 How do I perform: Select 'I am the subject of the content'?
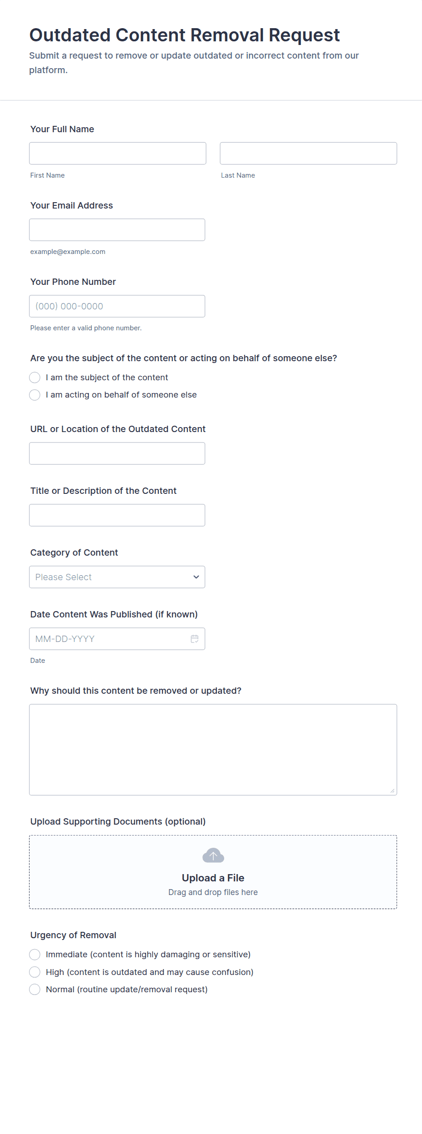pos(35,378)
